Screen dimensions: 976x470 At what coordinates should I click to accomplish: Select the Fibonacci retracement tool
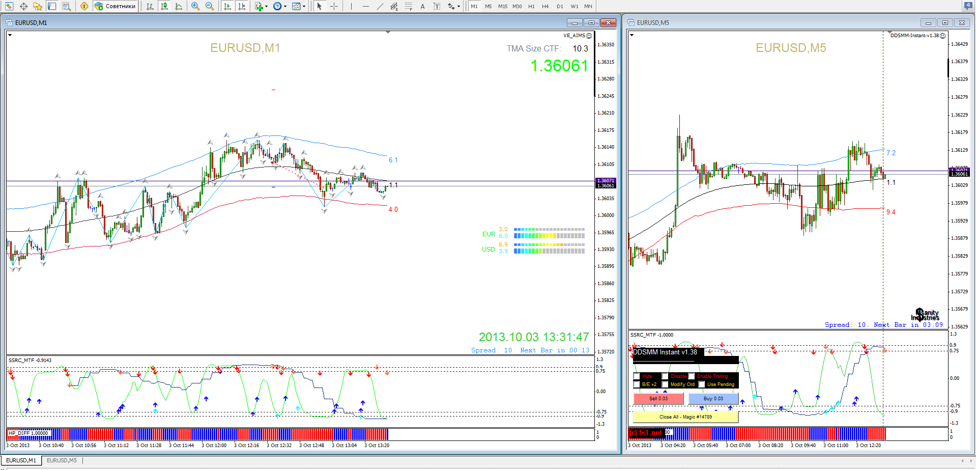coord(408,6)
